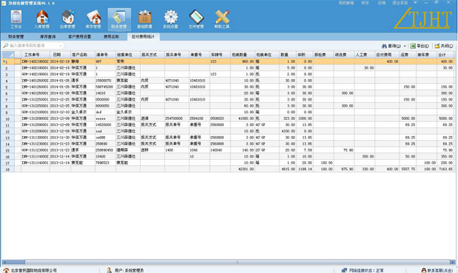
Task: Open the 工作台 workbench icon
Action: coord(16,19)
